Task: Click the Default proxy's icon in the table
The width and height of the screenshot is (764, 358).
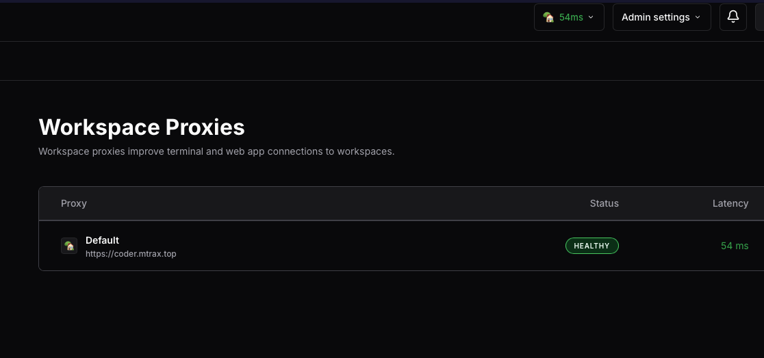Action: (x=69, y=246)
